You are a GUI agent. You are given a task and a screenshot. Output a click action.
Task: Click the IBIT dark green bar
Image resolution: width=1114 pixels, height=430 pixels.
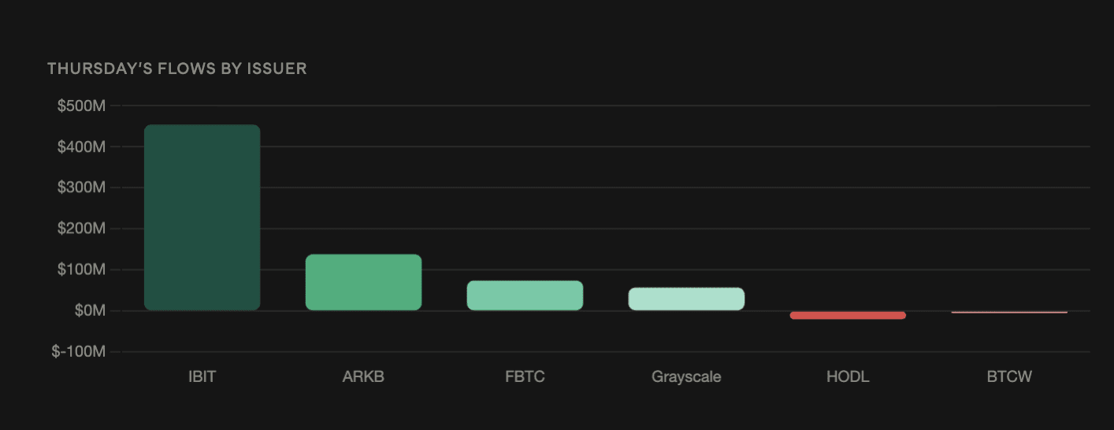point(202,217)
